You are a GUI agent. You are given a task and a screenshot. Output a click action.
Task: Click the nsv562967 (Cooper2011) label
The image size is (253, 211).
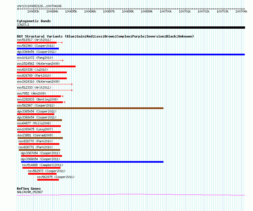click(x=36, y=105)
